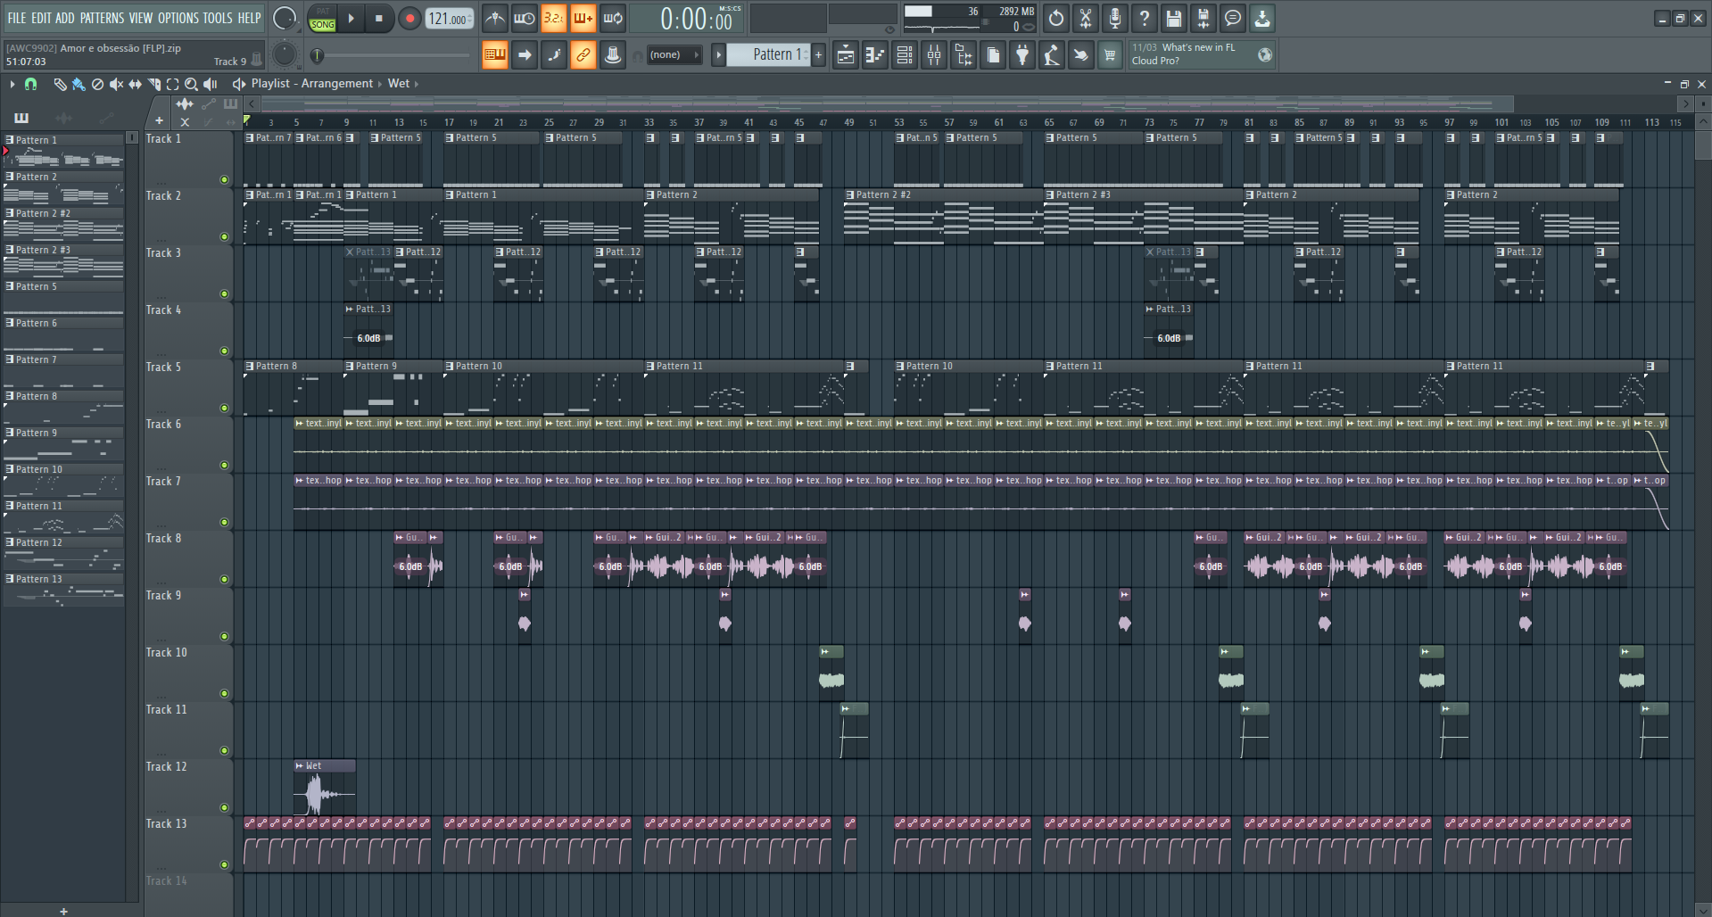Click the tempo 121.000 field
The height and width of the screenshot is (917, 1712).
pos(450,18)
